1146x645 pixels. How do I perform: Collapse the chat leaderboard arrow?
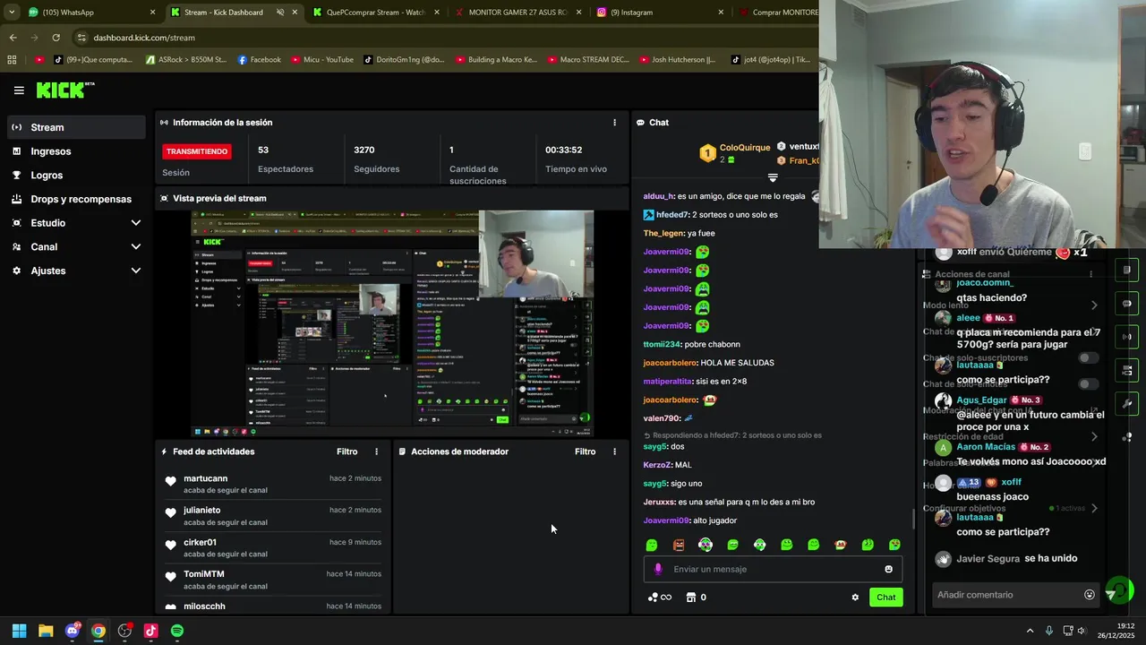773,177
